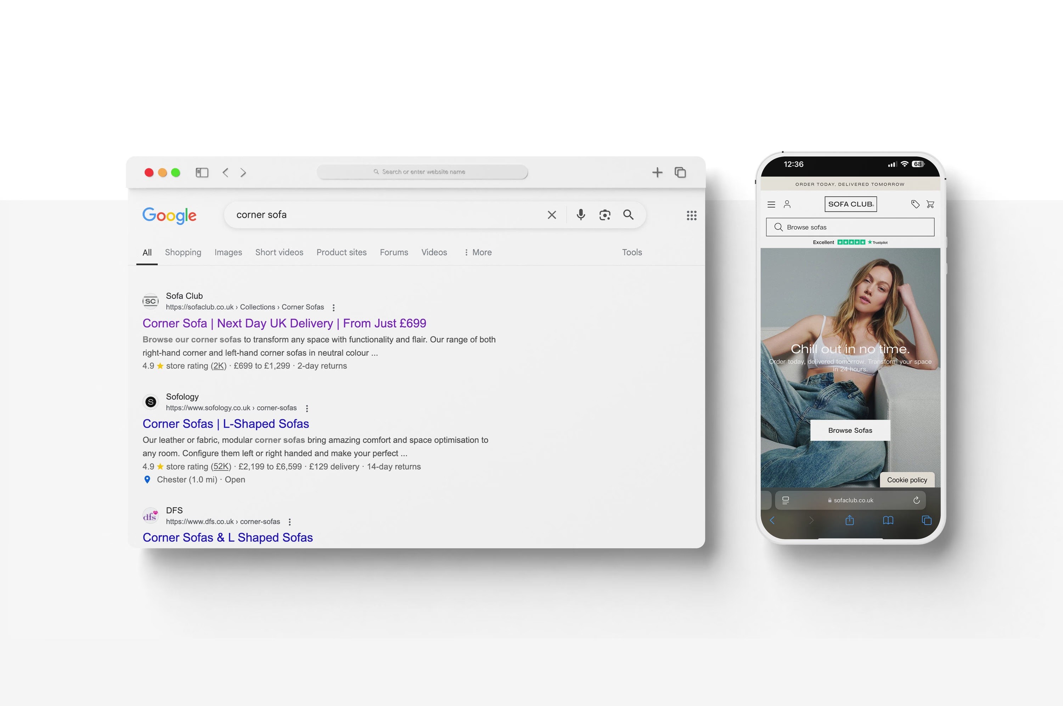Open Google Lens image search icon

[x=604, y=215]
